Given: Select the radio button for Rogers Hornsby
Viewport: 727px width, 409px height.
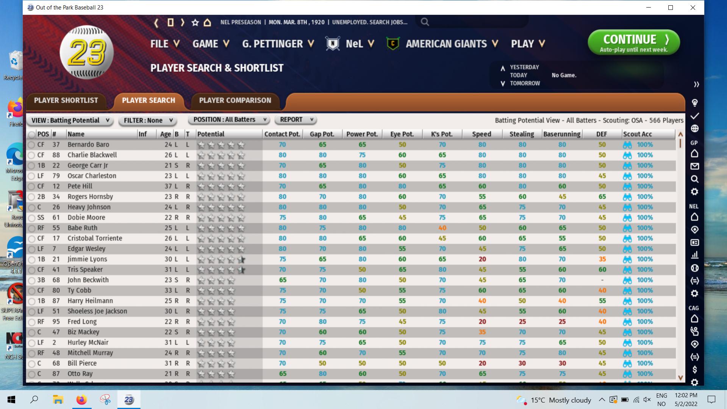Looking at the screenshot, I should click(x=31, y=197).
